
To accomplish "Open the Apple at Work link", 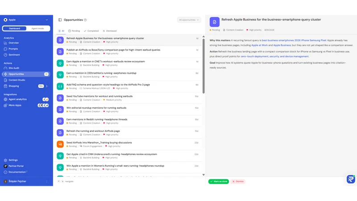I will click(x=259, y=45).
